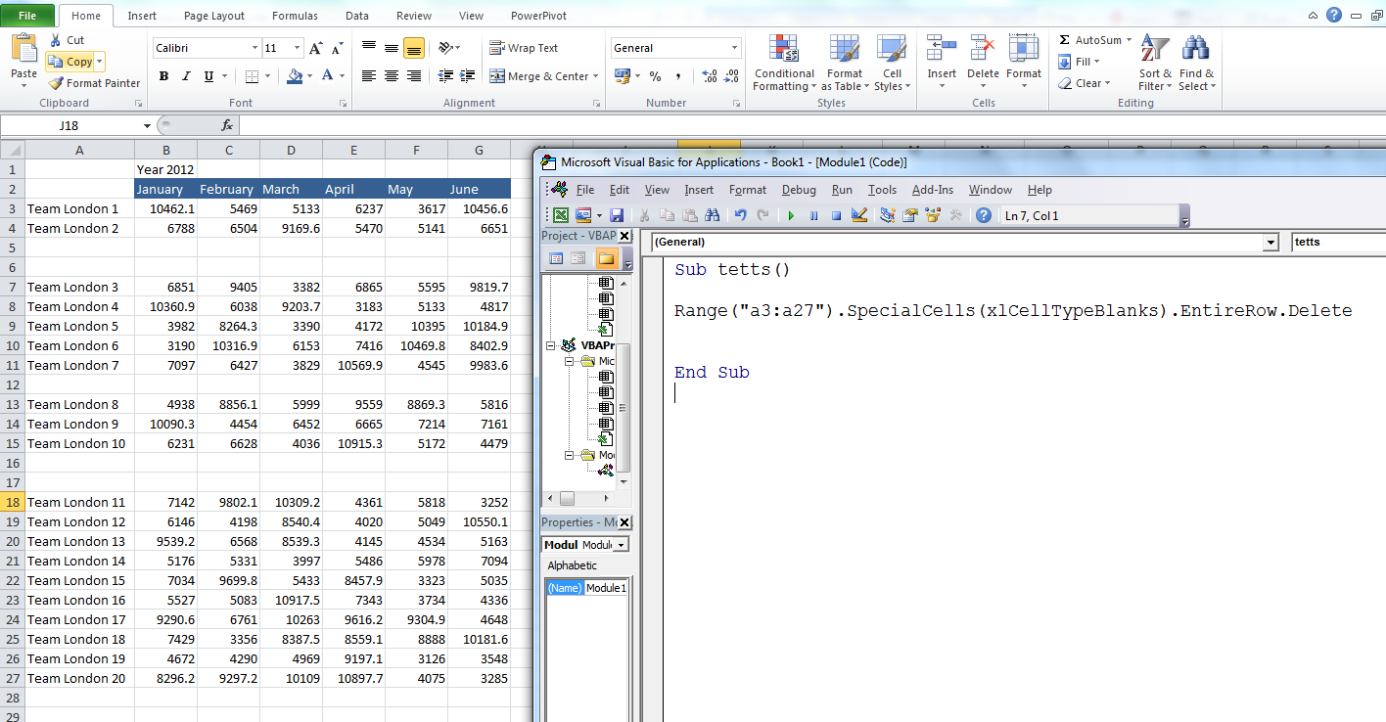
Task: Click the Reset (stop) icon in VBA toolbar
Action: coord(837,216)
